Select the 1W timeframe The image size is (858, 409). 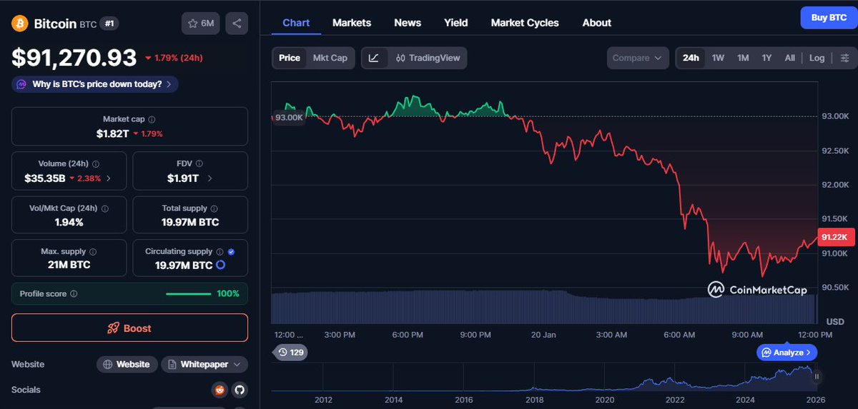click(x=719, y=58)
